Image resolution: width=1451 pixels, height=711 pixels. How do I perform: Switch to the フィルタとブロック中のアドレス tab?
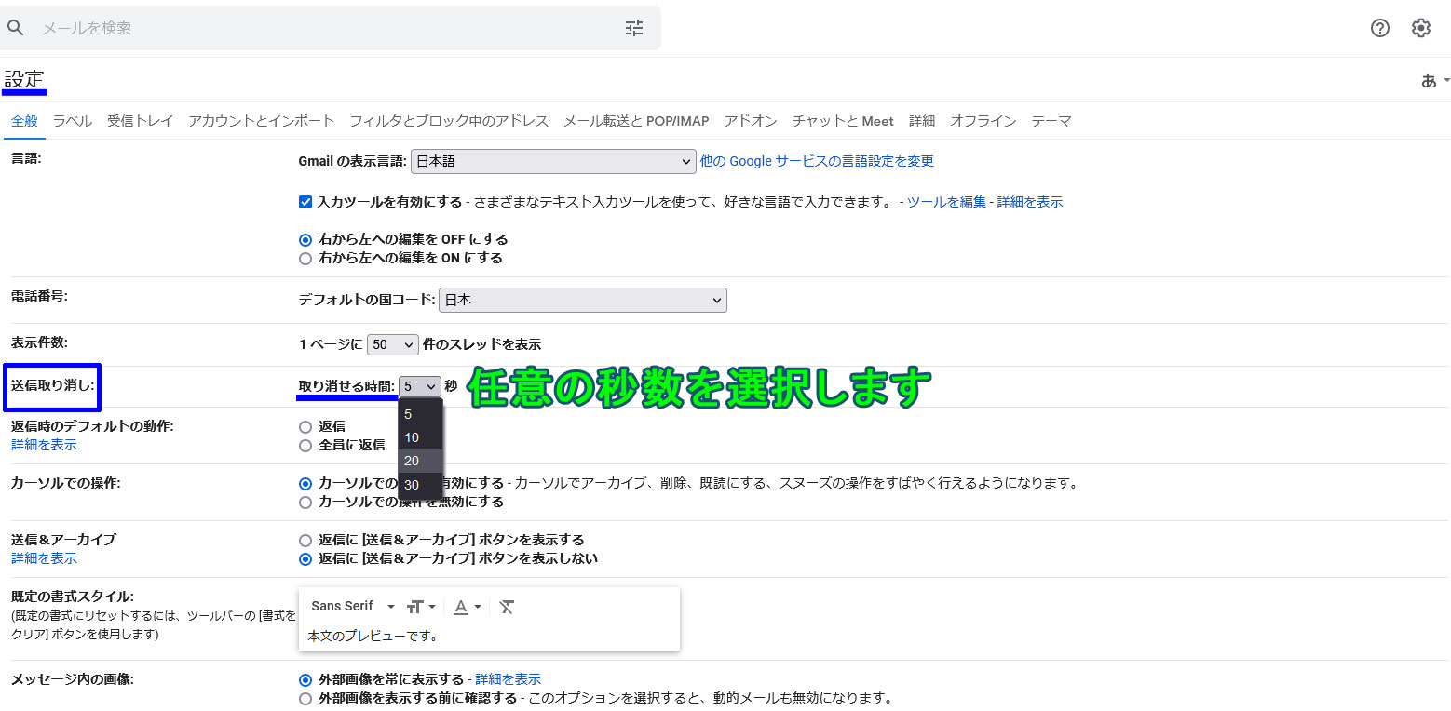click(x=449, y=121)
